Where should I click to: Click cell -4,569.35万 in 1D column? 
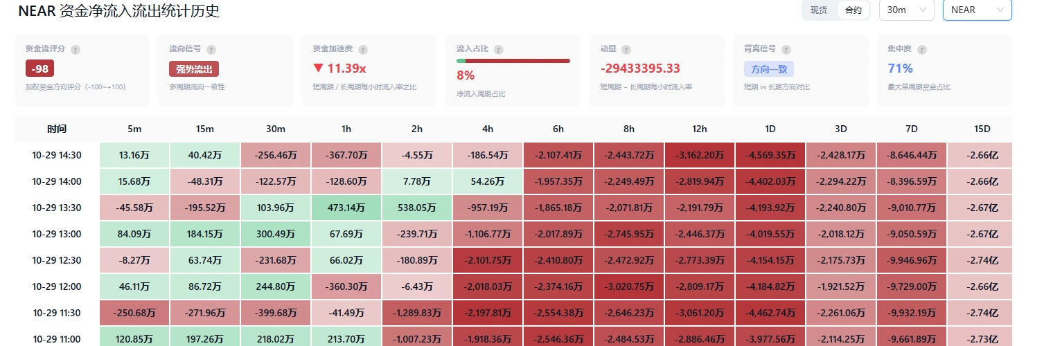click(771, 155)
